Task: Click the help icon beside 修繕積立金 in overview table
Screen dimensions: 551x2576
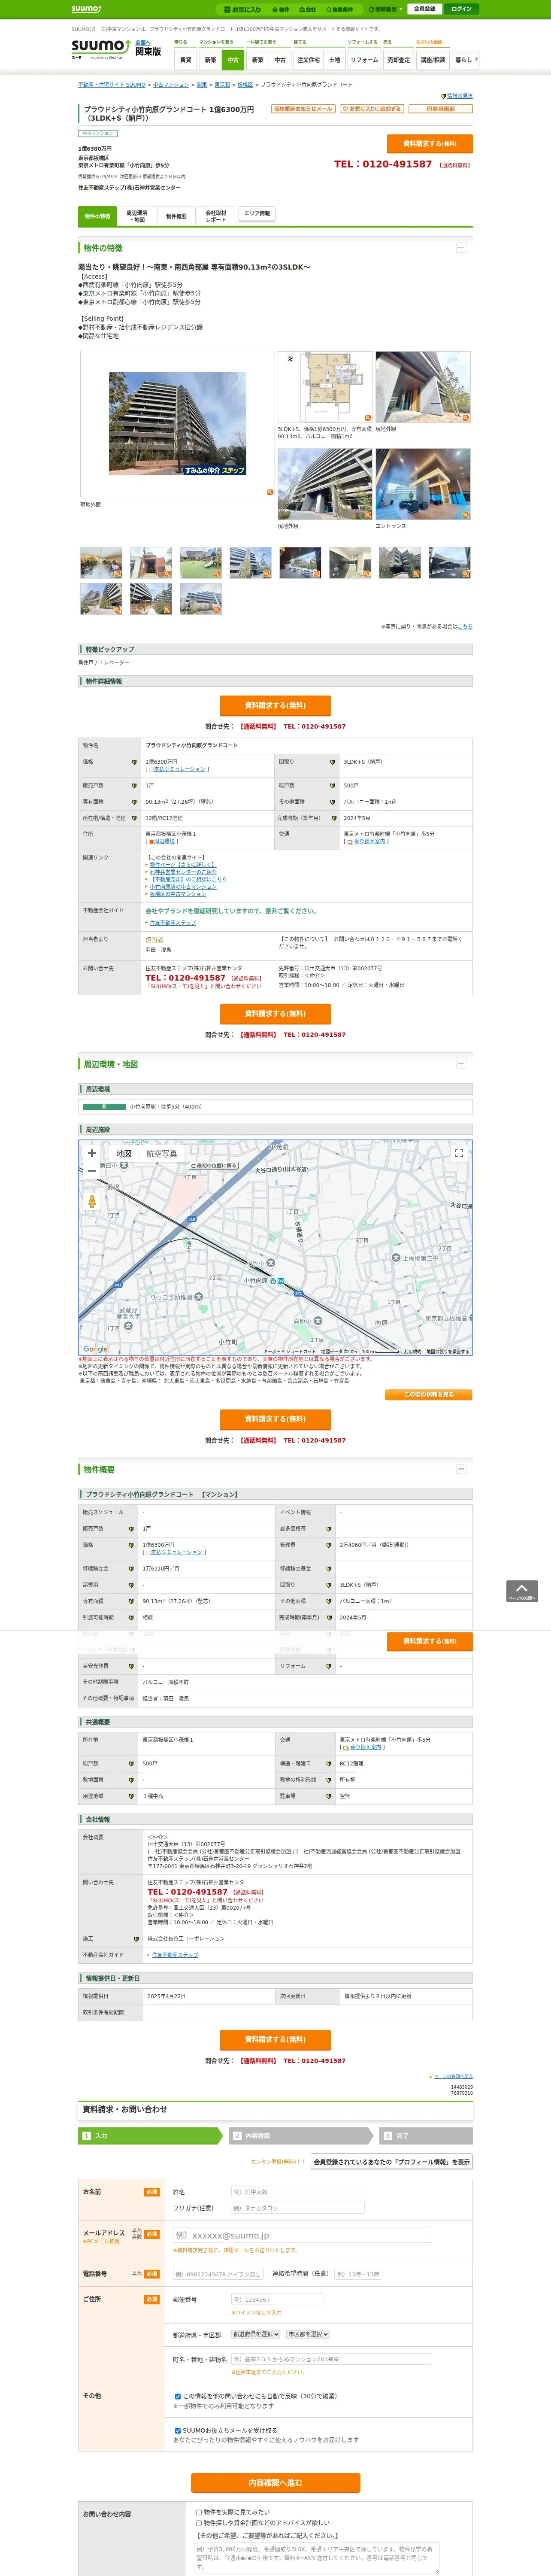Action: (131, 1569)
